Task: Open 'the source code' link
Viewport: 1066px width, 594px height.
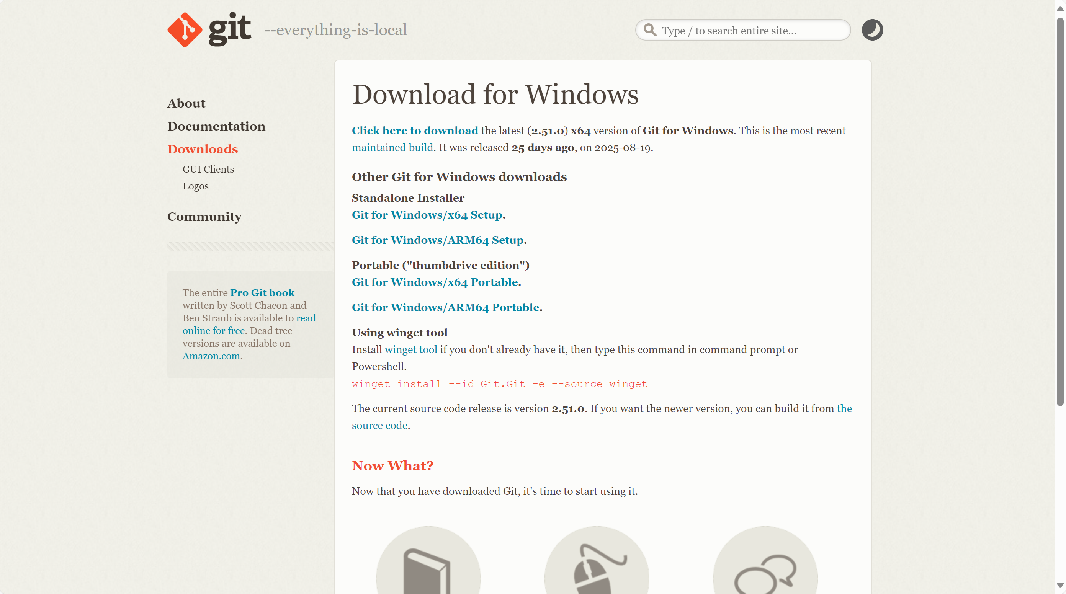Action: (379, 426)
